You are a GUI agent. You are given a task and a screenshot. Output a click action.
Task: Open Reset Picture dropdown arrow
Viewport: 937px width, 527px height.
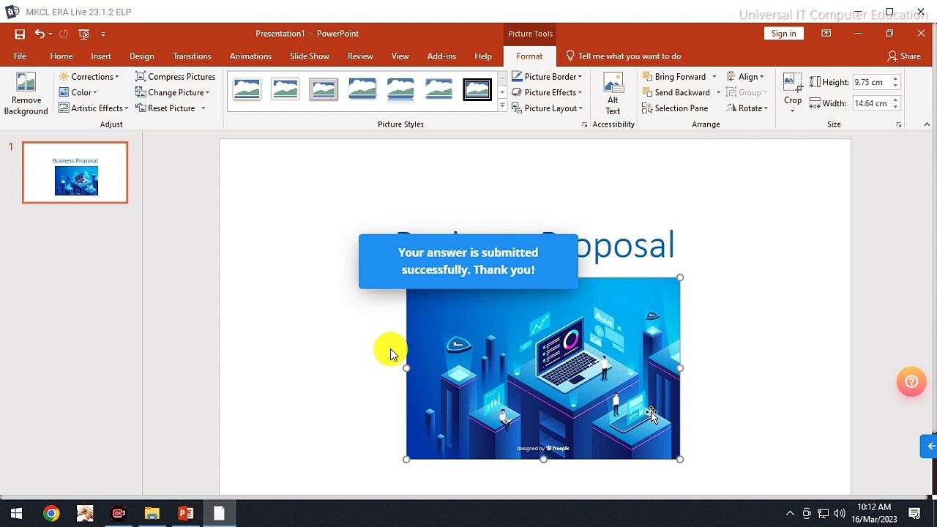coord(203,108)
